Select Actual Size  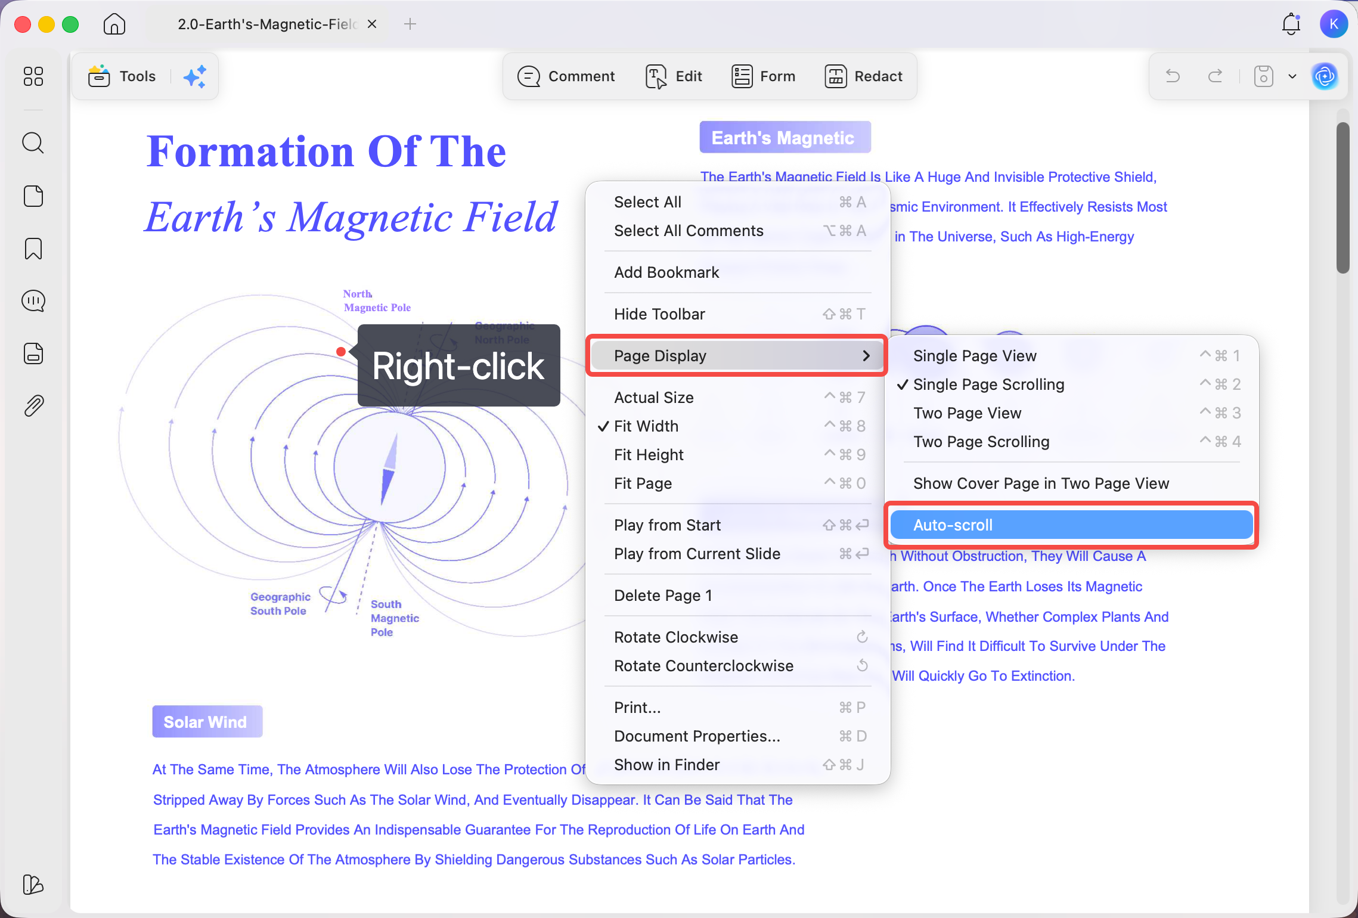pyautogui.click(x=738, y=398)
